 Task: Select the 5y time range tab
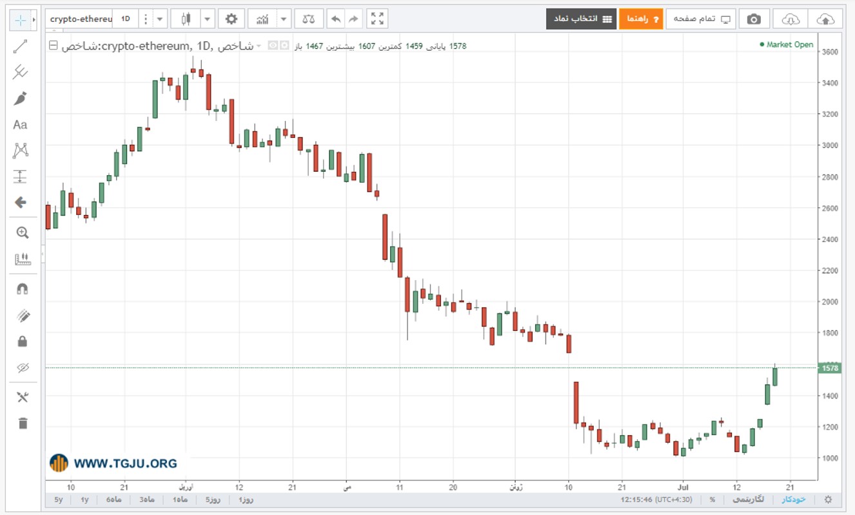59,500
